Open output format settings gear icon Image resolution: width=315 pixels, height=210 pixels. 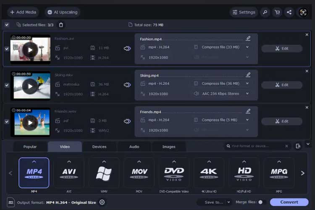pos(102,202)
